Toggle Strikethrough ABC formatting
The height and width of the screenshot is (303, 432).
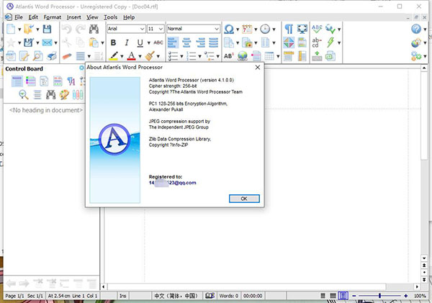pyautogui.click(x=158, y=42)
